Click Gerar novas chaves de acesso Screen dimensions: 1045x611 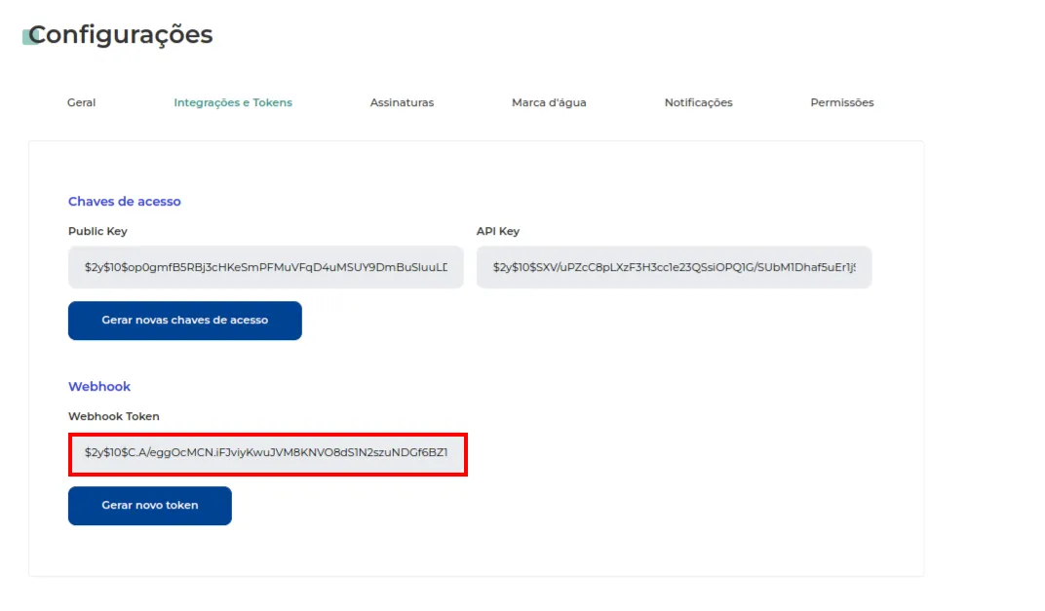coord(184,321)
